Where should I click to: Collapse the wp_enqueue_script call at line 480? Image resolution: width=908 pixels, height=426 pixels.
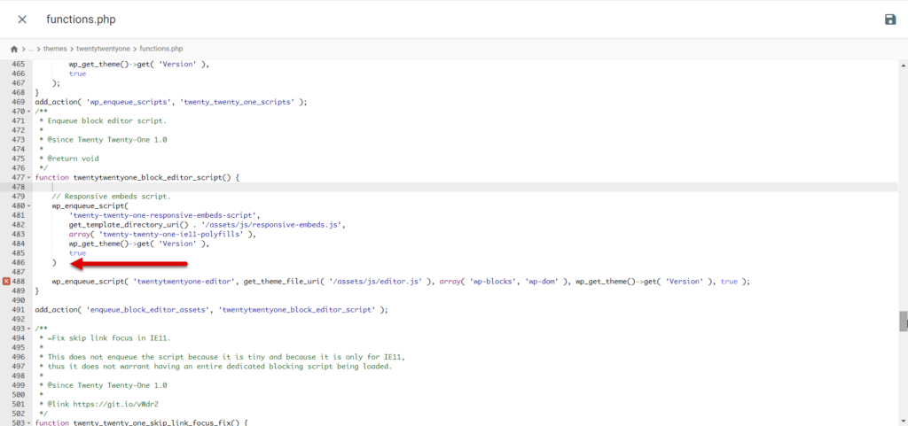click(x=29, y=205)
